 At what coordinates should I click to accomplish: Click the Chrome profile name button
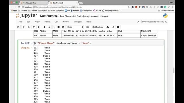171,3
